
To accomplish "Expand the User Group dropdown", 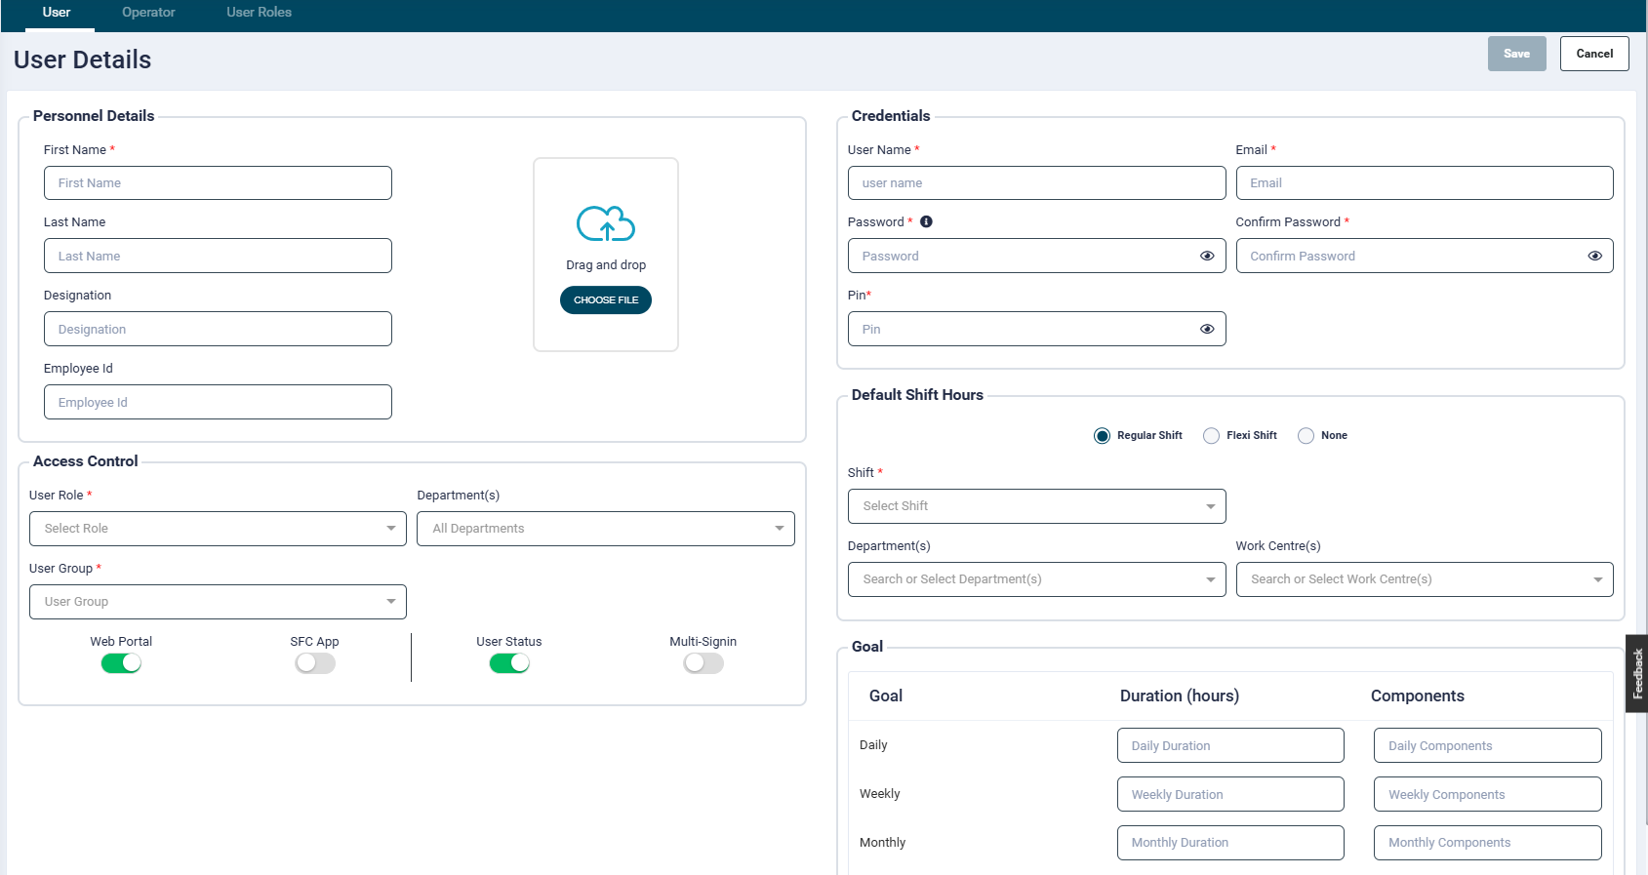I will pyautogui.click(x=218, y=602).
